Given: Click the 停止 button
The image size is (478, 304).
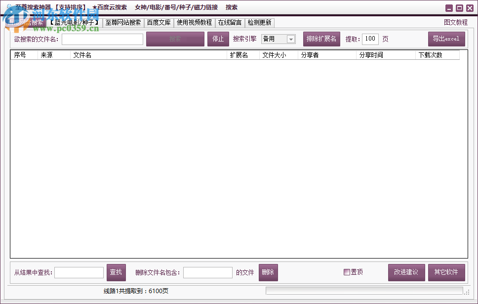Looking at the screenshot, I should click(x=218, y=39).
